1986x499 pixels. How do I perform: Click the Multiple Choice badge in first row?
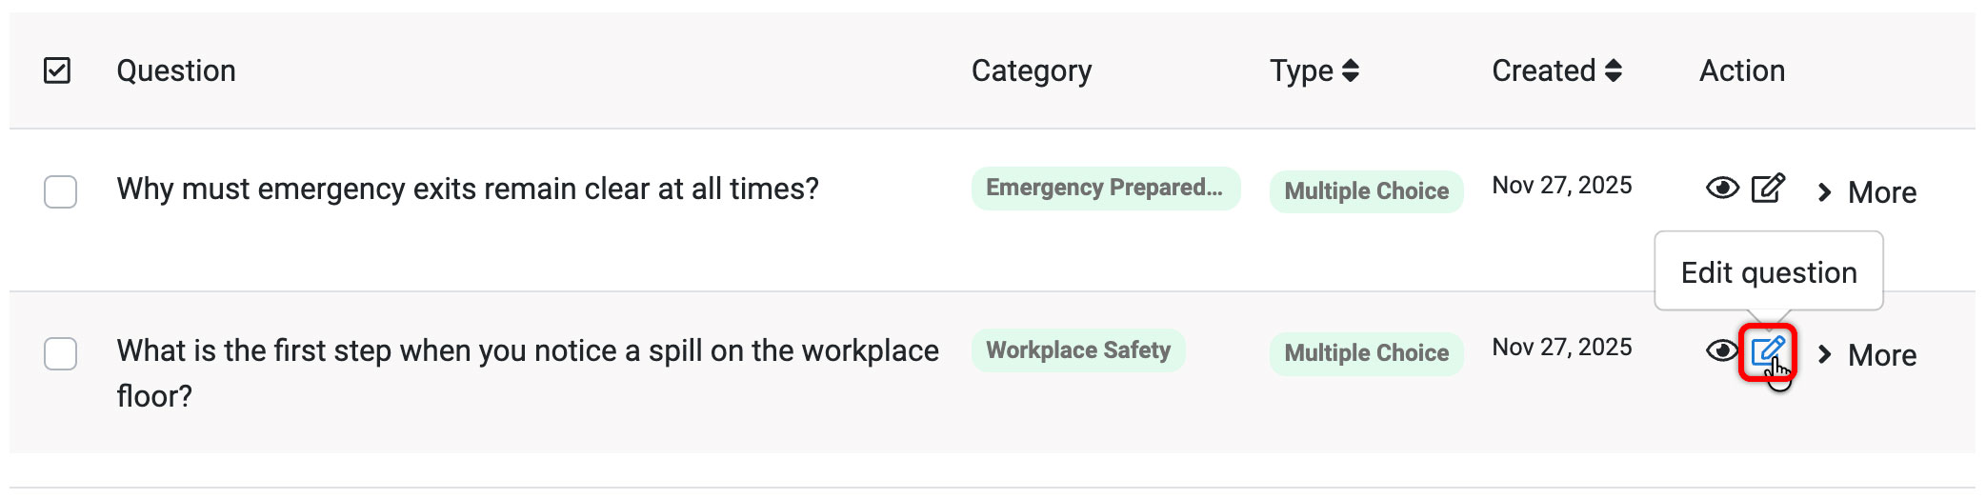(x=1366, y=191)
